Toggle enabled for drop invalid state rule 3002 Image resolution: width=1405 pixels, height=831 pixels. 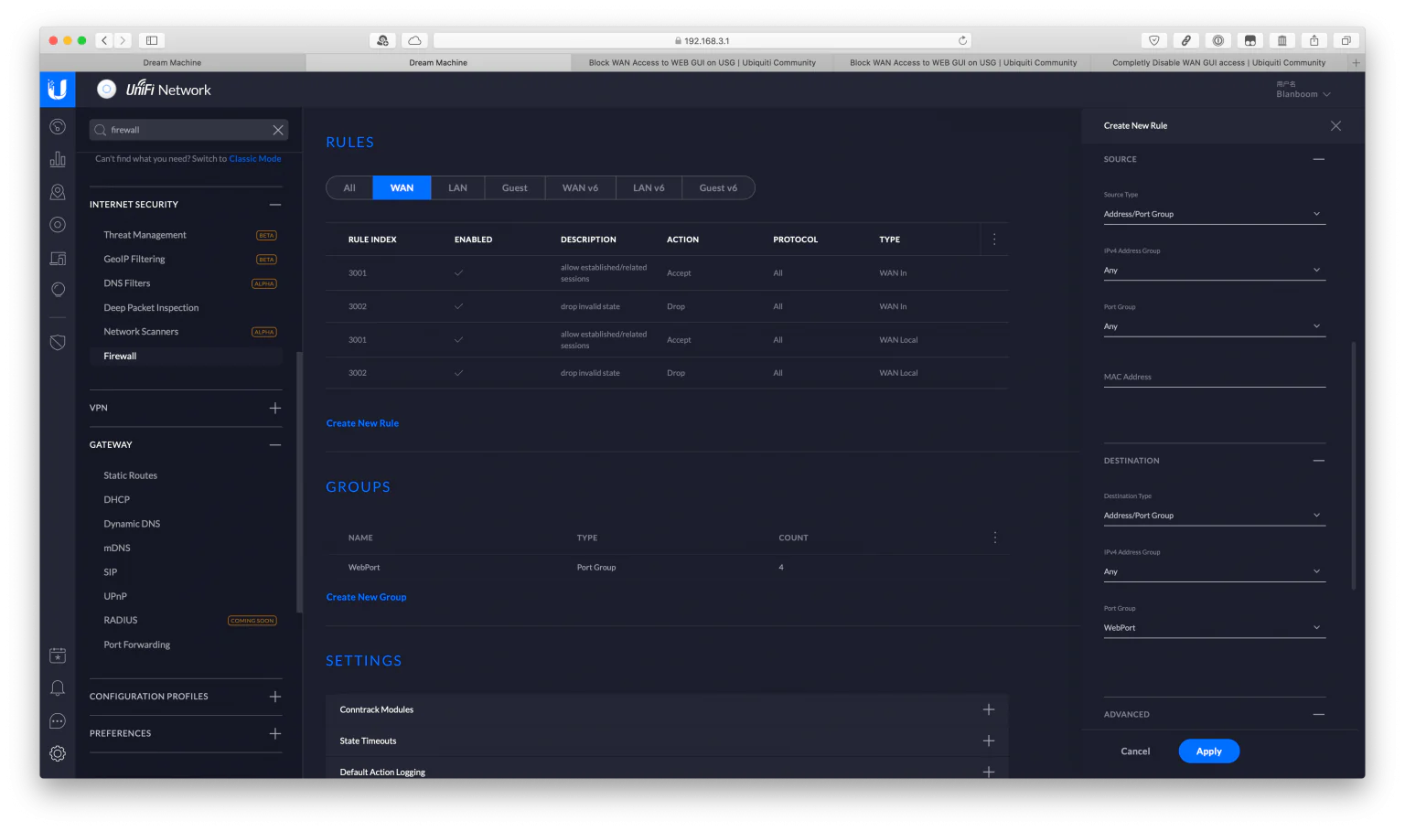point(458,305)
